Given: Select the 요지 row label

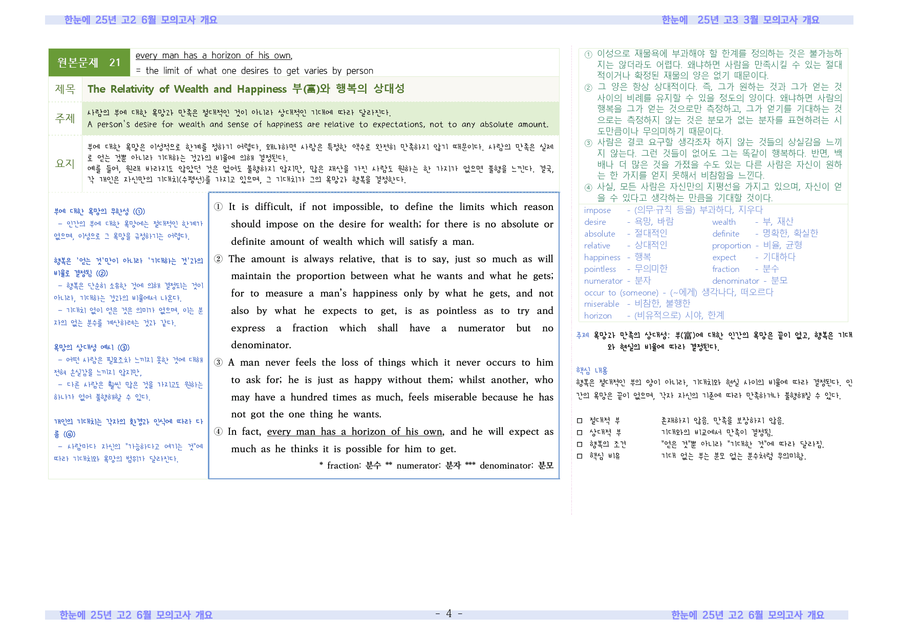Looking at the screenshot, I should tap(65, 163).
